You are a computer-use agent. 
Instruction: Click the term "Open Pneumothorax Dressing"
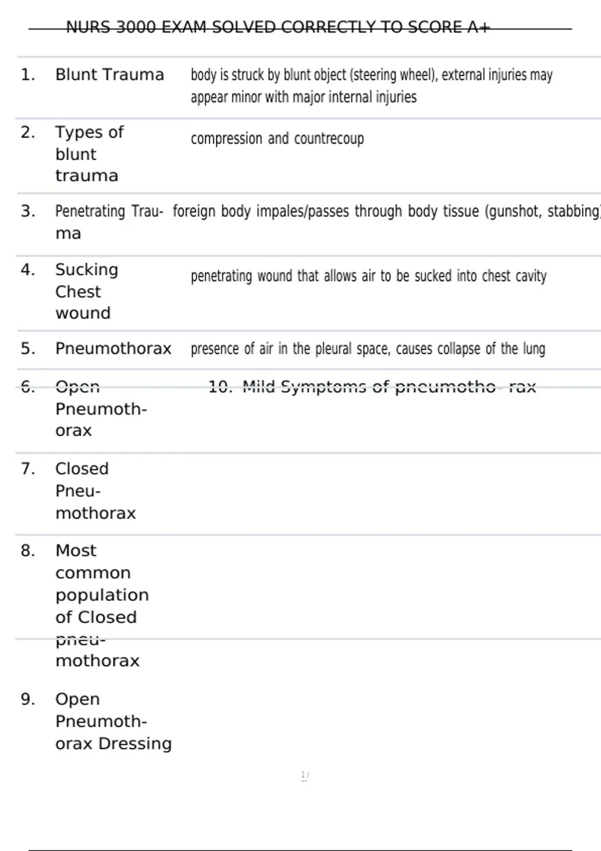tap(113, 721)
